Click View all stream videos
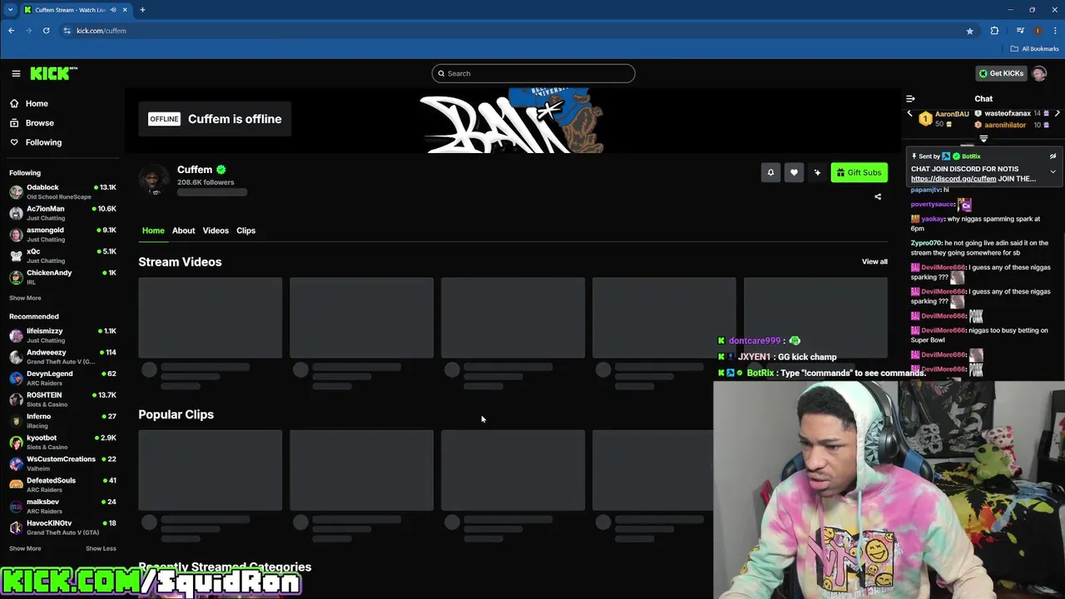Screen dimensions: 1065x599 coord(874,261)
